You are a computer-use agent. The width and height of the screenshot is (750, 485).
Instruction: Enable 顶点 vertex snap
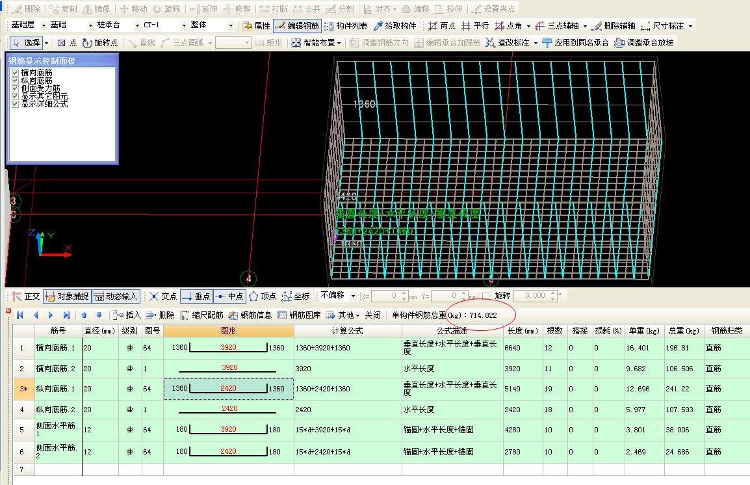tap(263, 296)
